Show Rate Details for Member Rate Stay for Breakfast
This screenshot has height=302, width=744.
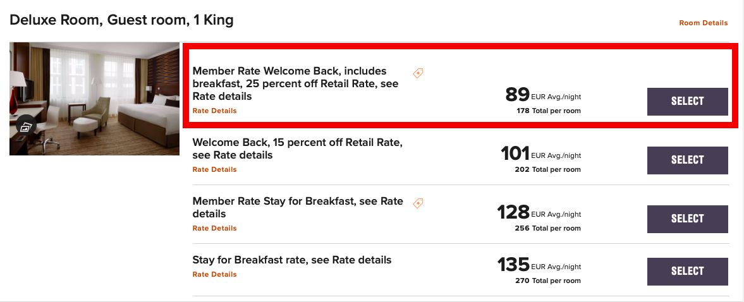[x=214, y=228]
